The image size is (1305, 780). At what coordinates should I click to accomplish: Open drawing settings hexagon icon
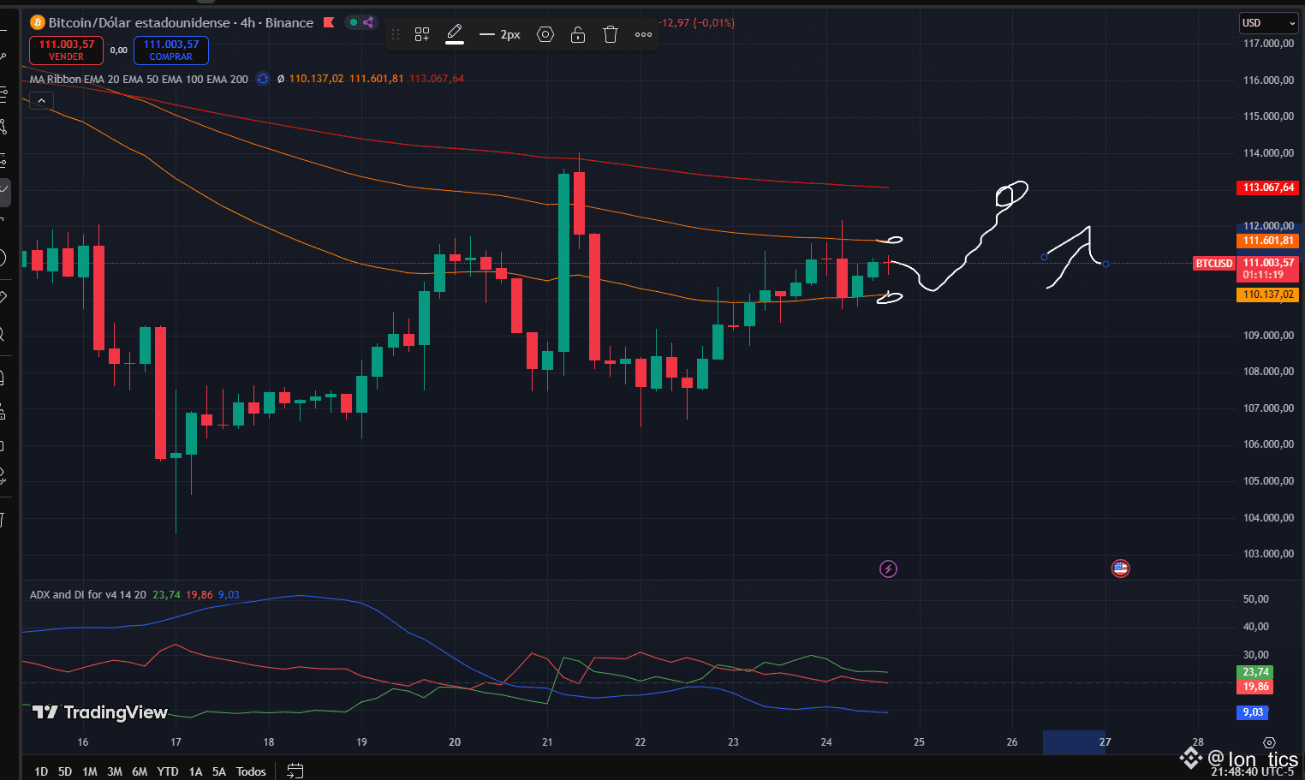(x=545, y=34)
